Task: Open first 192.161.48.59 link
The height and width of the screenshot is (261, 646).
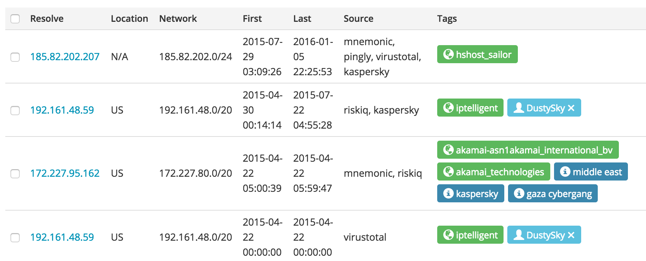Action: 62,110
